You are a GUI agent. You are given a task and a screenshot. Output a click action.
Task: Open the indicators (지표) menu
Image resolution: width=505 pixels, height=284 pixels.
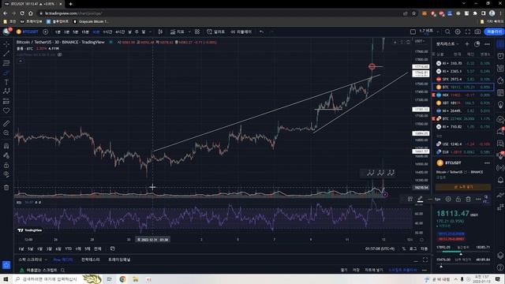pos(178,32)
